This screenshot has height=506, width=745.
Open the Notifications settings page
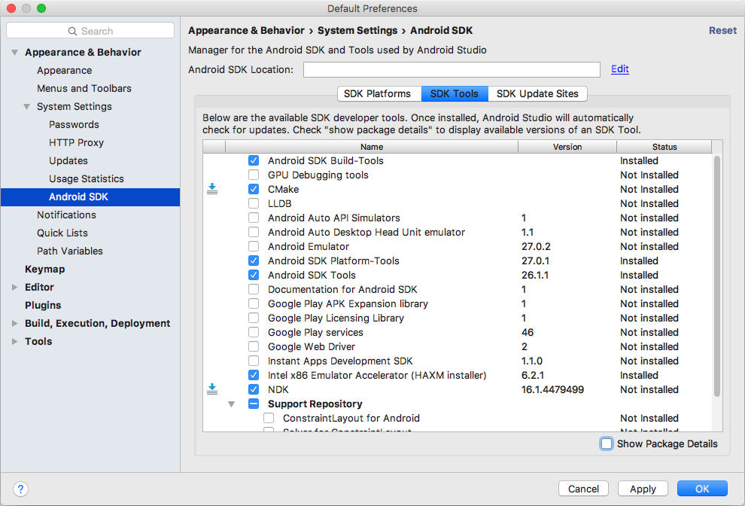(66, 215)
